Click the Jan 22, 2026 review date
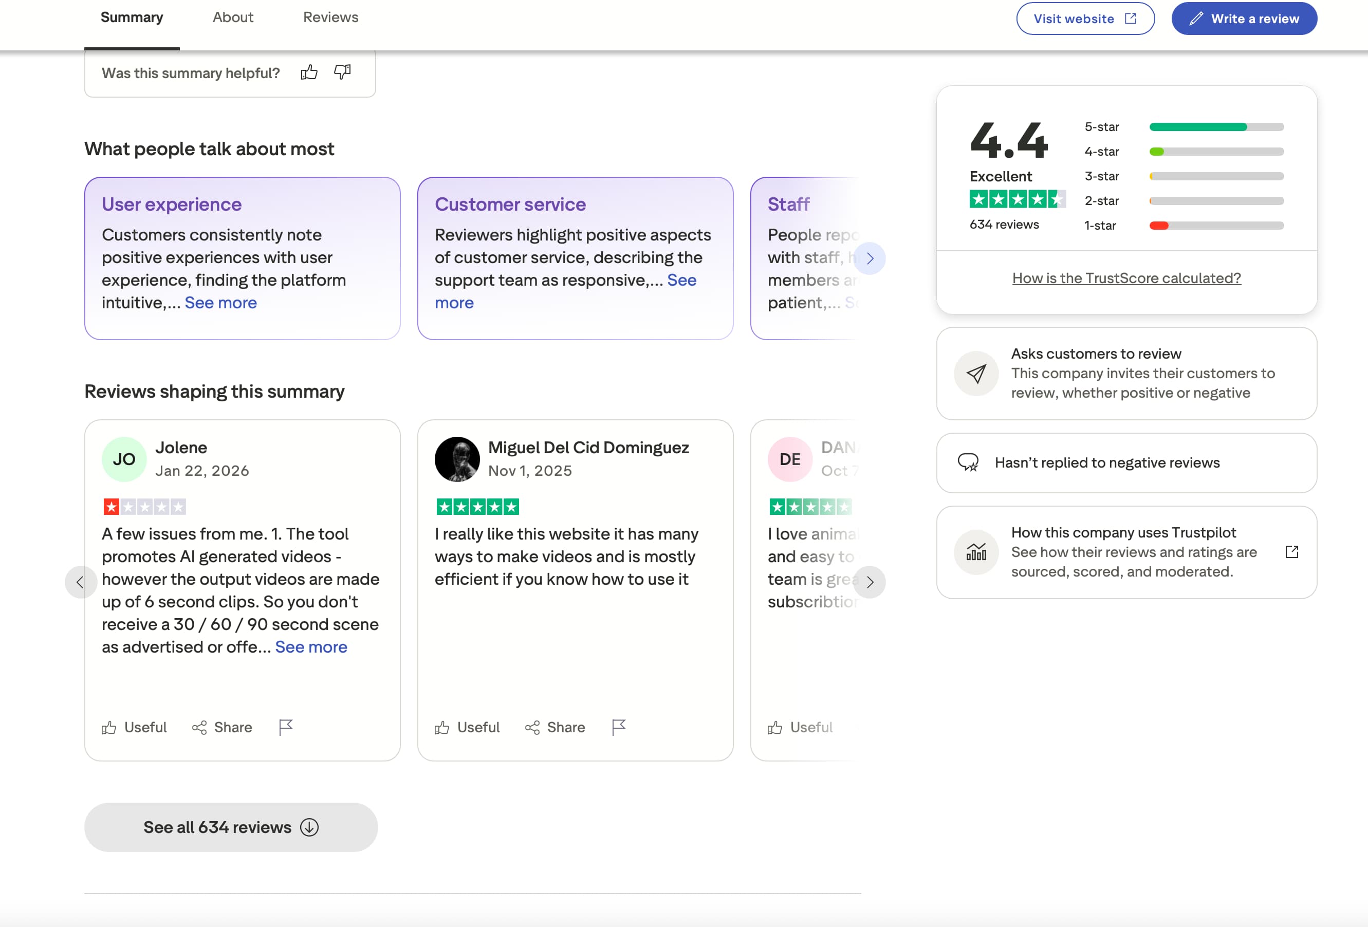Screen dimensions: 1368x927 click(x=202, y=471)
